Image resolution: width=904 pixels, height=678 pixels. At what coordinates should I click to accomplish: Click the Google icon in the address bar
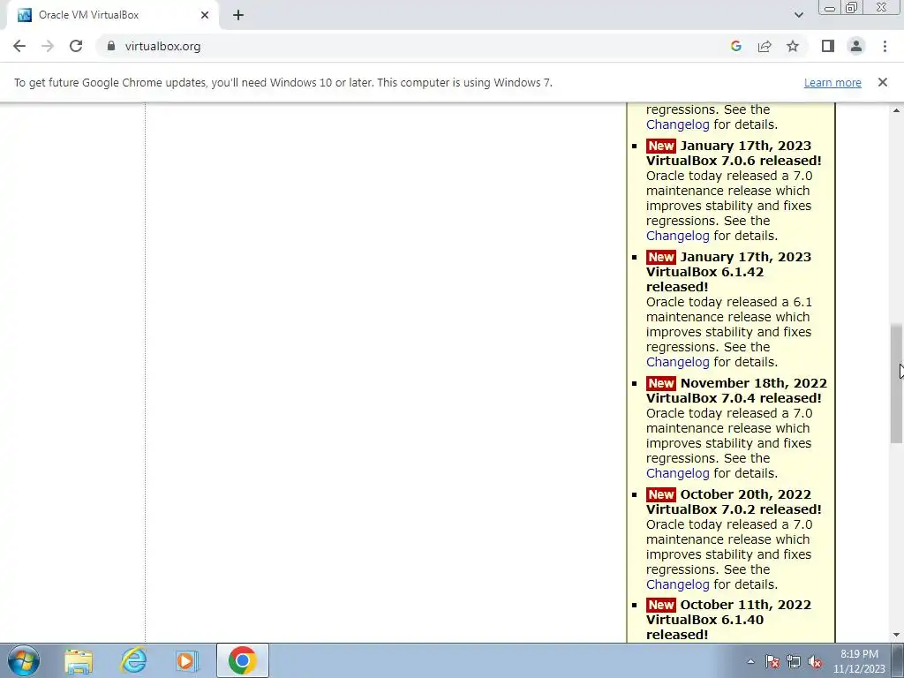(x=735, y=46)
